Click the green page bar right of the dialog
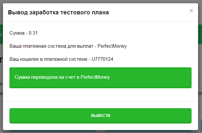 tap(200, 34)
